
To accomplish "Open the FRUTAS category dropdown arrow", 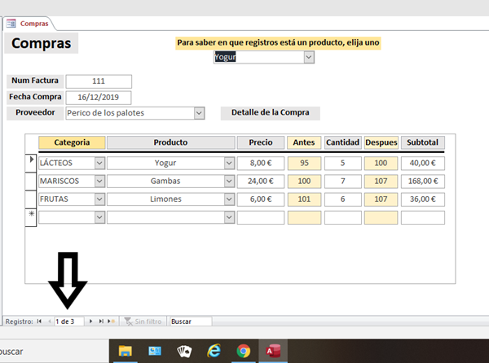I will (x=99, y=199).
